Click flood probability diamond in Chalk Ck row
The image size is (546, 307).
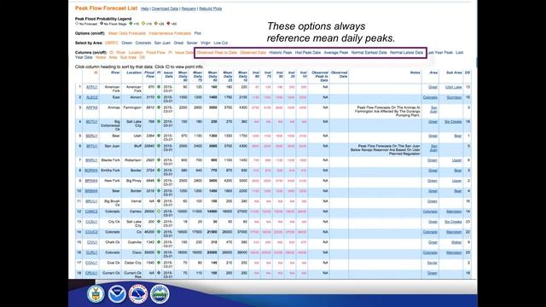click(x=159, y=242)
